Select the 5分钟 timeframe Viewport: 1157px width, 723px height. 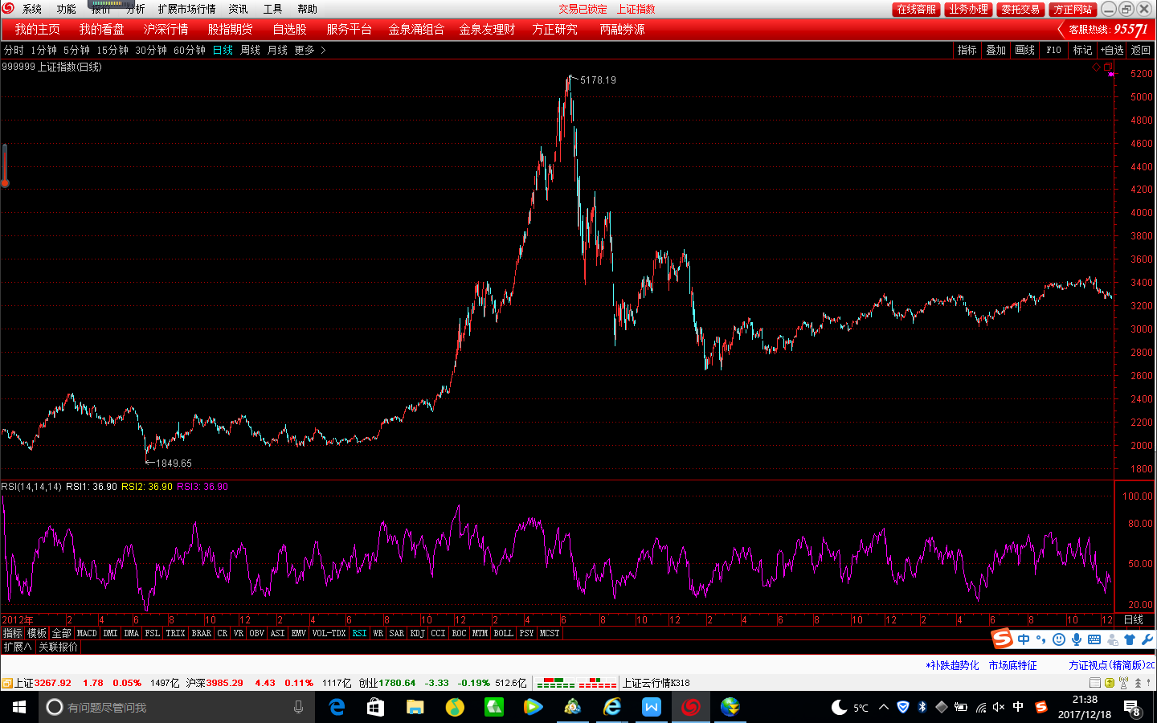[x=76, y=50]
